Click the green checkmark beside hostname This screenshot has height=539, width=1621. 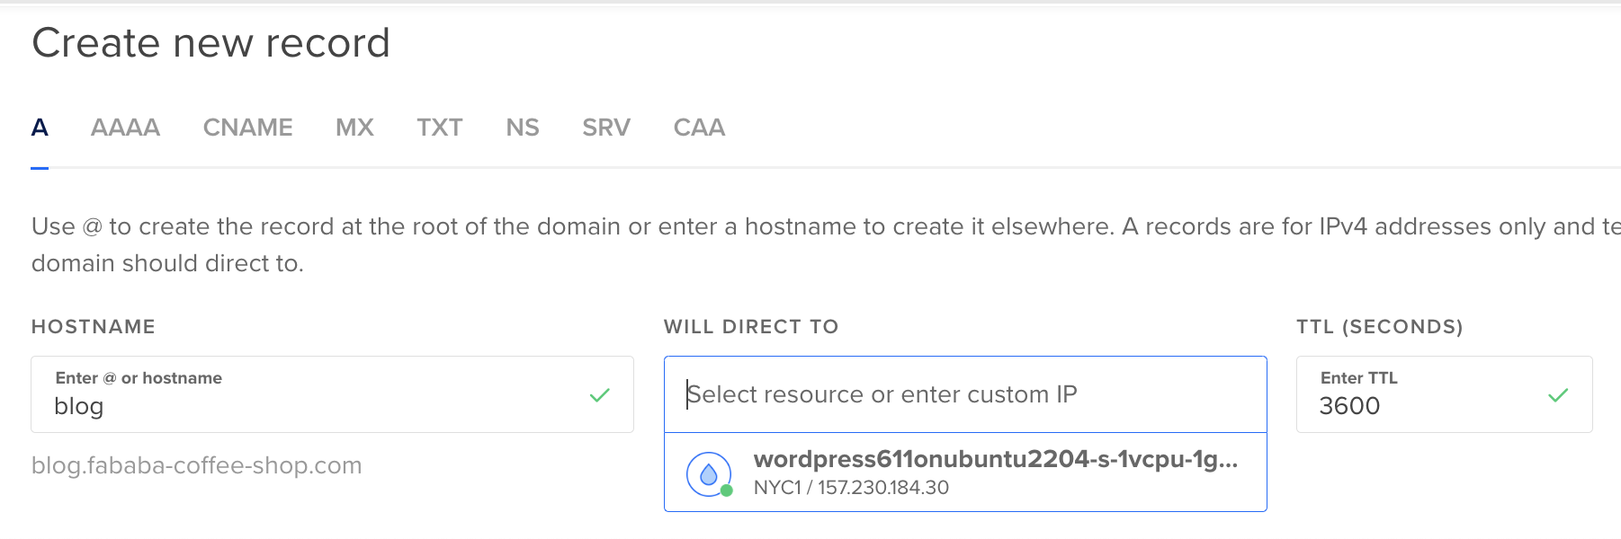click(600, 394)
